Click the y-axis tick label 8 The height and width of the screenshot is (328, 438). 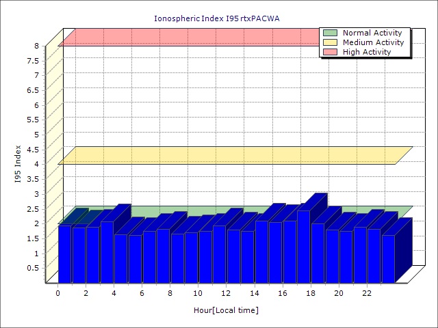tap(37, 46)
